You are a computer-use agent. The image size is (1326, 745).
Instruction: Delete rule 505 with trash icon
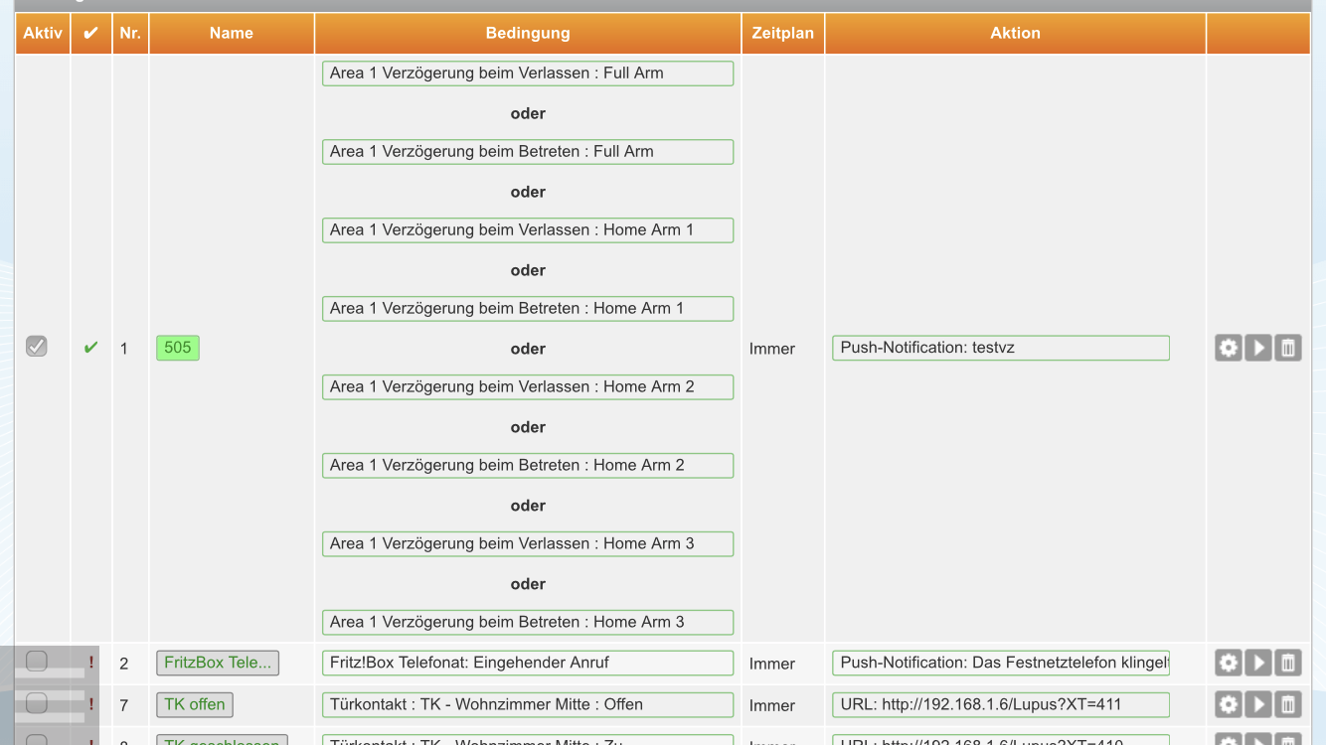1288,348
